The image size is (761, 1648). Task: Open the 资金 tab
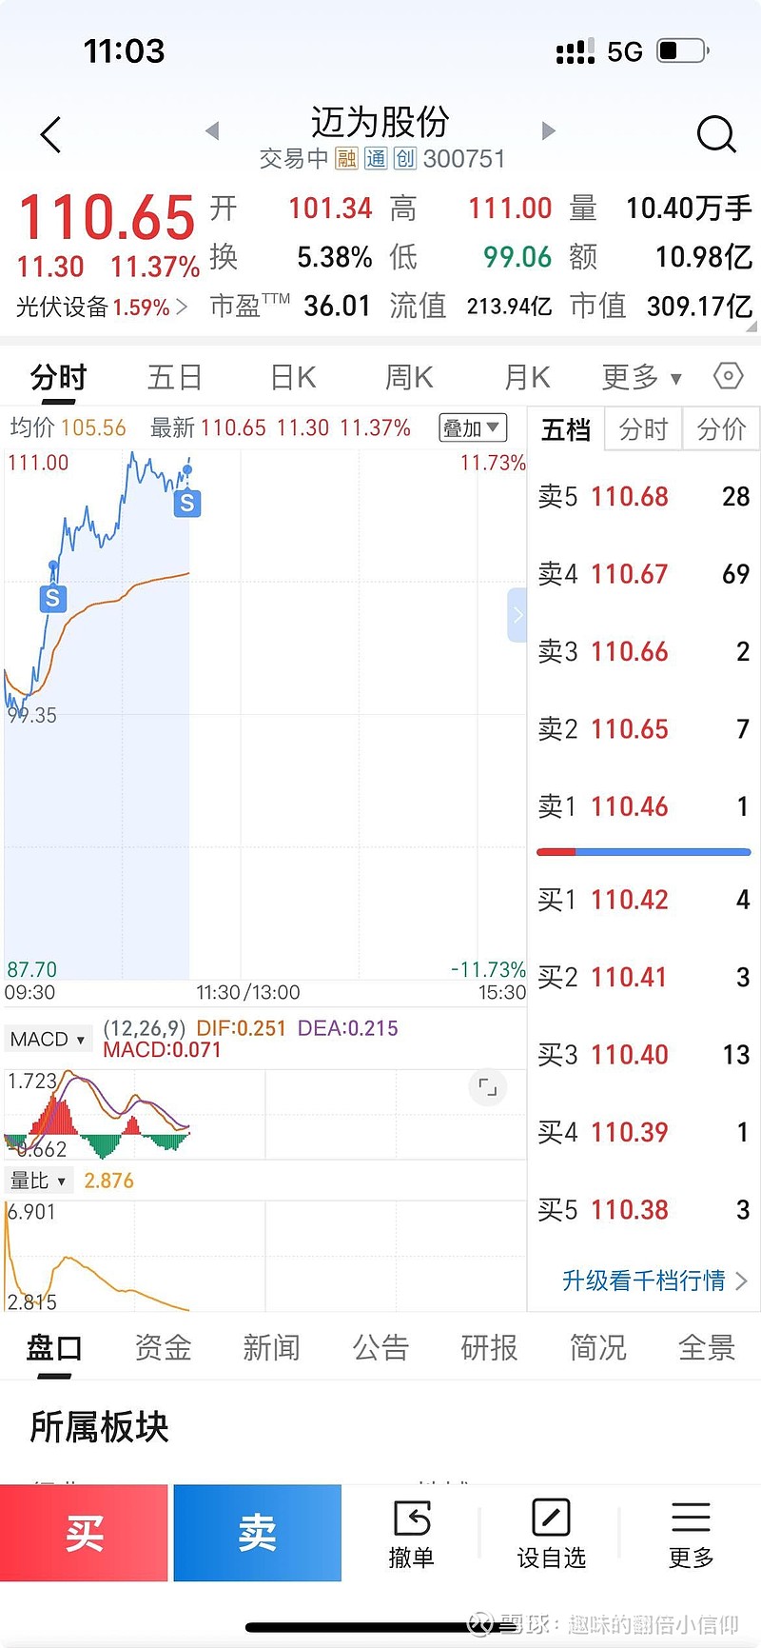163,1348
